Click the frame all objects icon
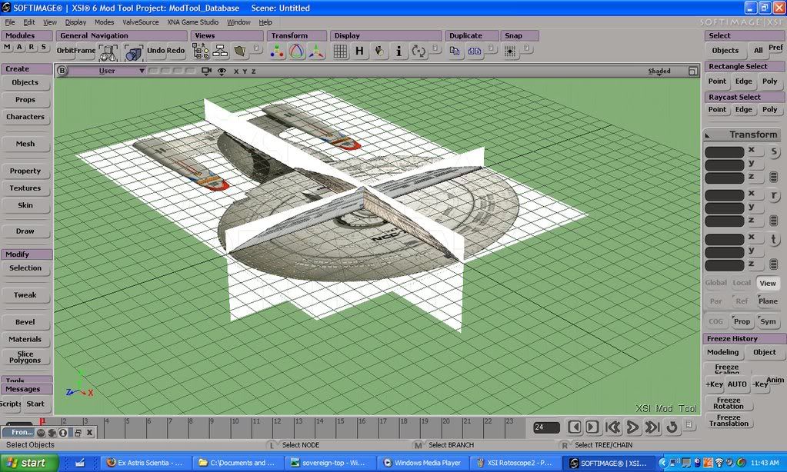The width and height of the screenshot is (787, 472). (108, 52)
